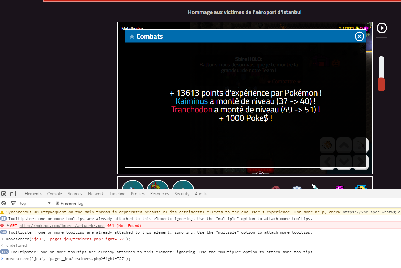
Task: Click the '404 (Not Found)' text
Action: [x=124, y=226]
